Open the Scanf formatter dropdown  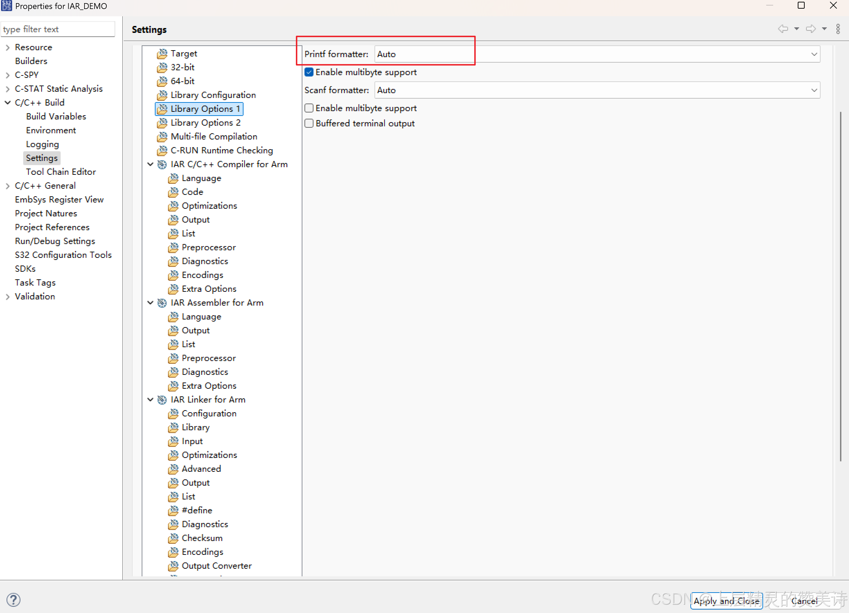pyautogui.click(x=814, y=90)
